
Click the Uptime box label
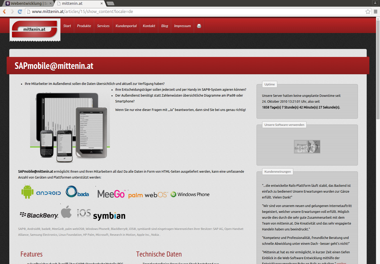270,84
